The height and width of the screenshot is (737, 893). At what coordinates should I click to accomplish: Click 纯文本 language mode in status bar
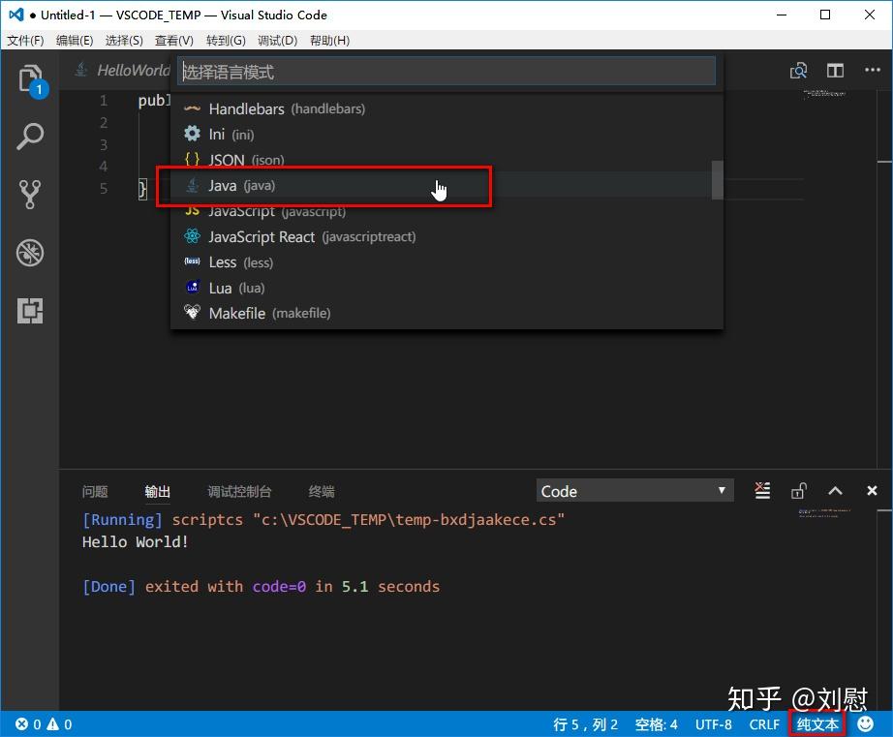[x=817, y=724]
